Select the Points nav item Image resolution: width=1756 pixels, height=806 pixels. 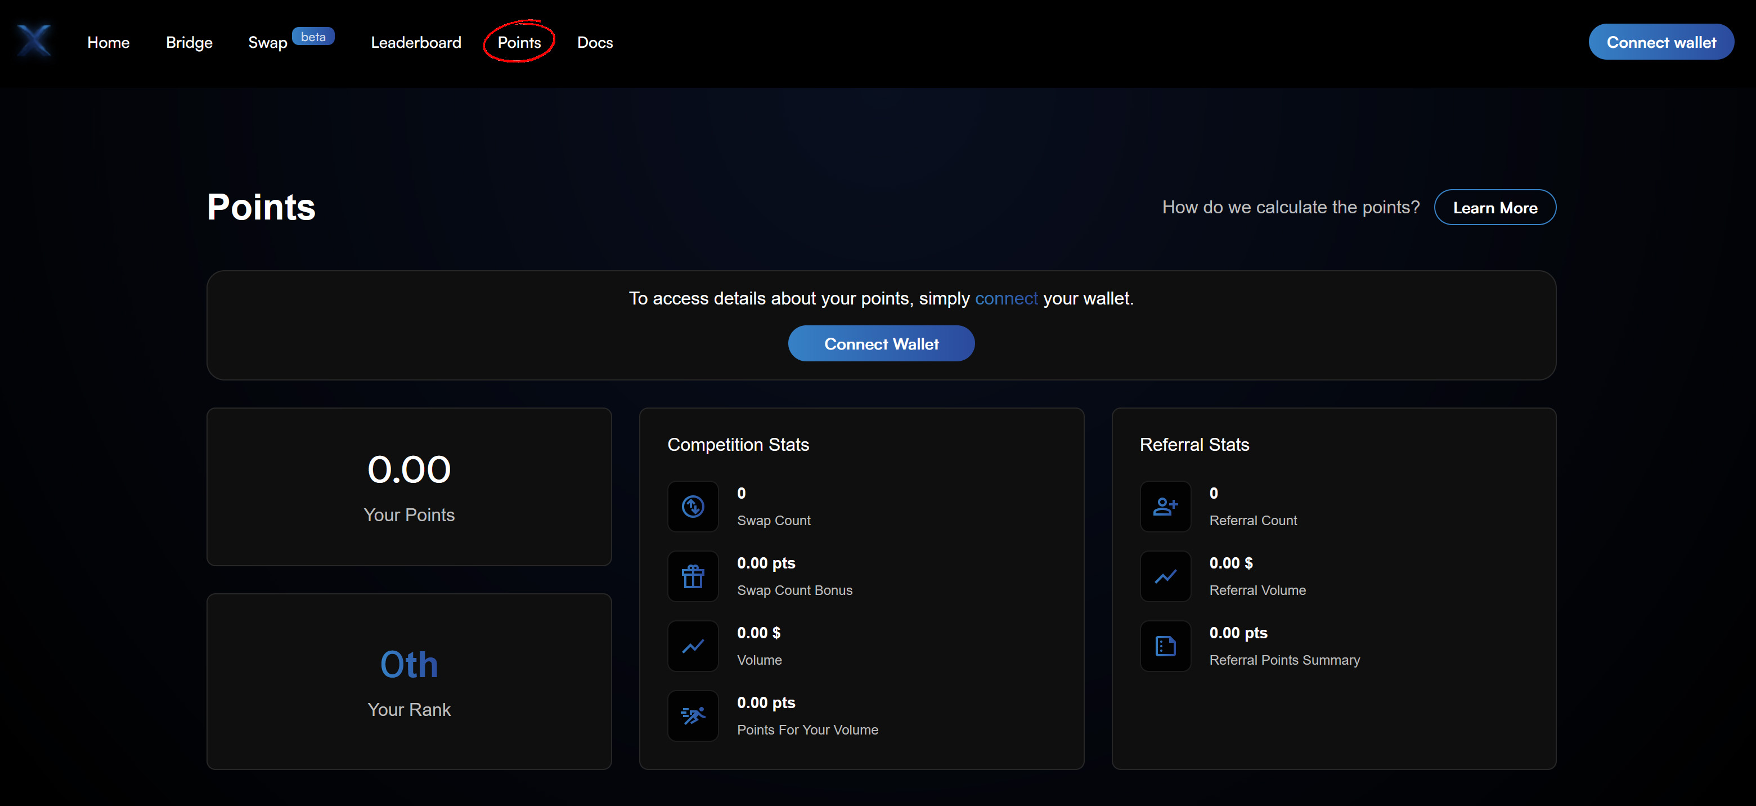519,42
